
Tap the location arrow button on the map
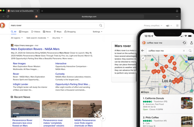click(143, 58)
